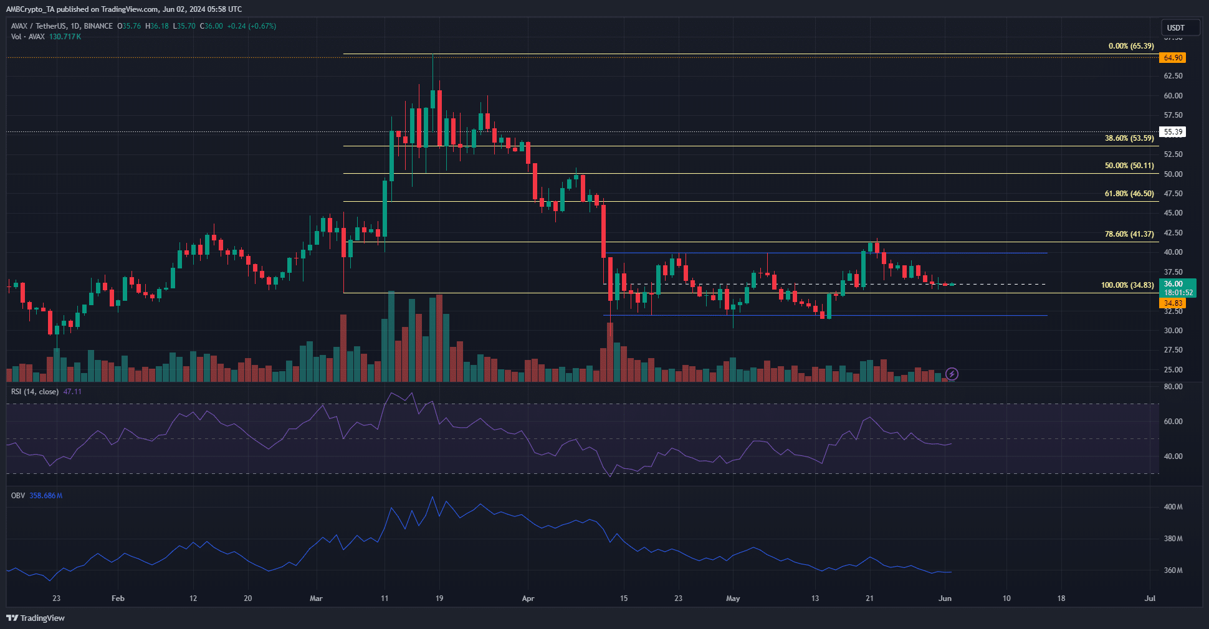Click the OBV value 358.686 M
The image size is (1209, 629).
(46, 496)
